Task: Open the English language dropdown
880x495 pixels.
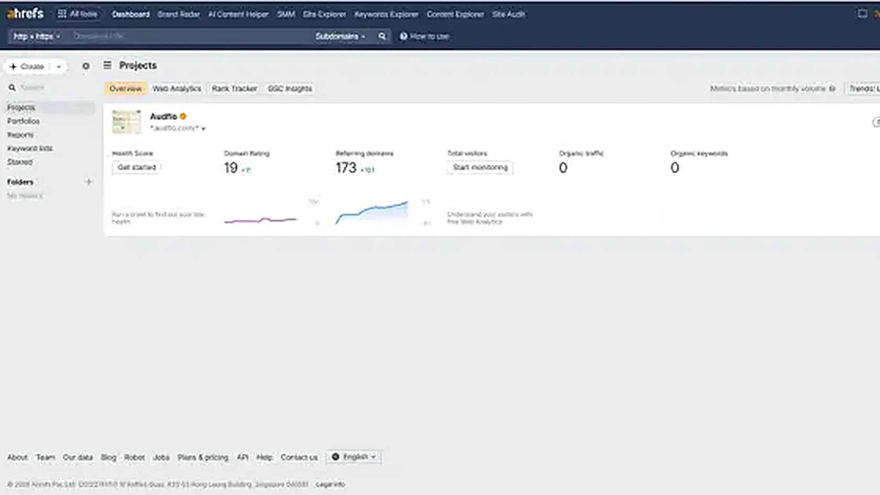Action: 354,457
